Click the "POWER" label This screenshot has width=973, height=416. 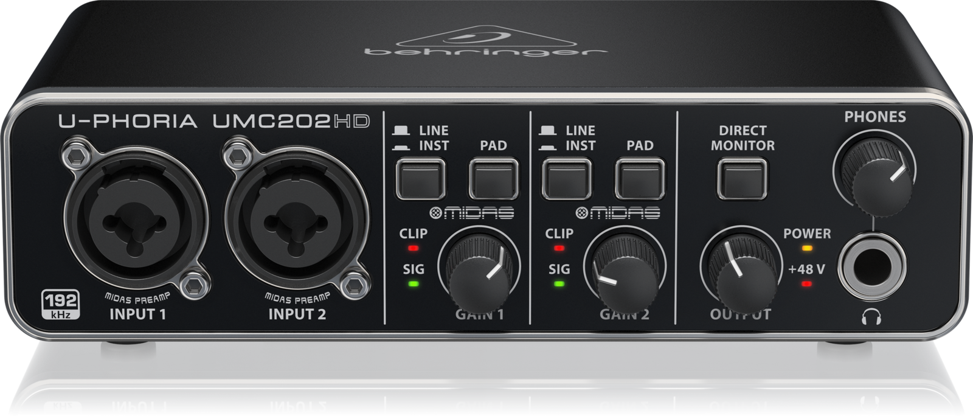tap(807, 234)
